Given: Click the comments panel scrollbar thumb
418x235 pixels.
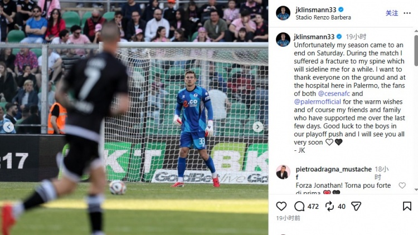Looking at the screenshot, I should [x=416, y=51].
